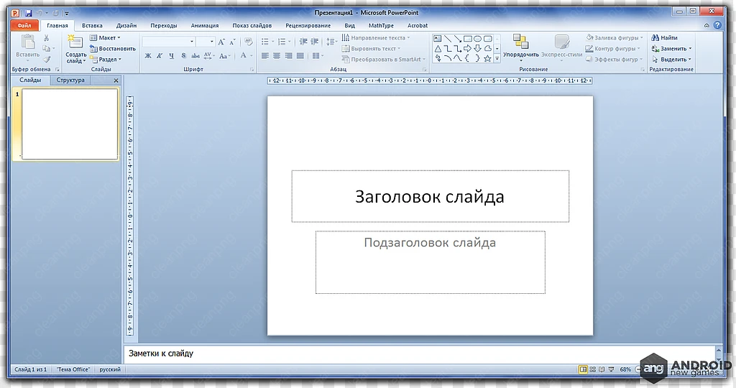
Task: Click the Format Painter brush icon
Action: tap(47, 59)
